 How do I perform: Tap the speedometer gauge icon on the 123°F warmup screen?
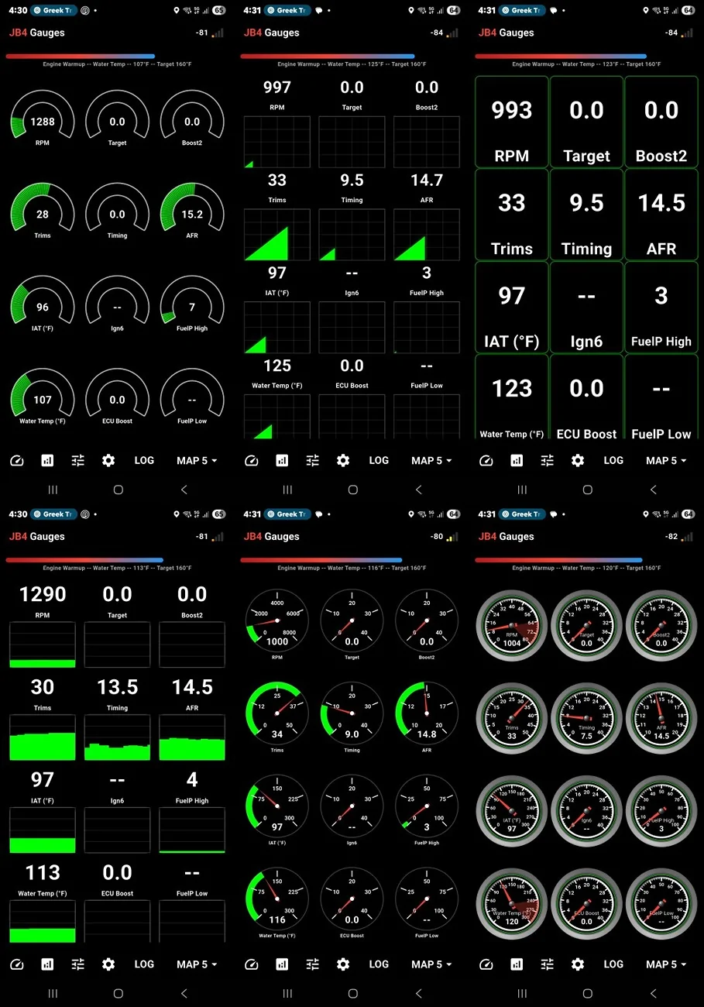(486, 461)
